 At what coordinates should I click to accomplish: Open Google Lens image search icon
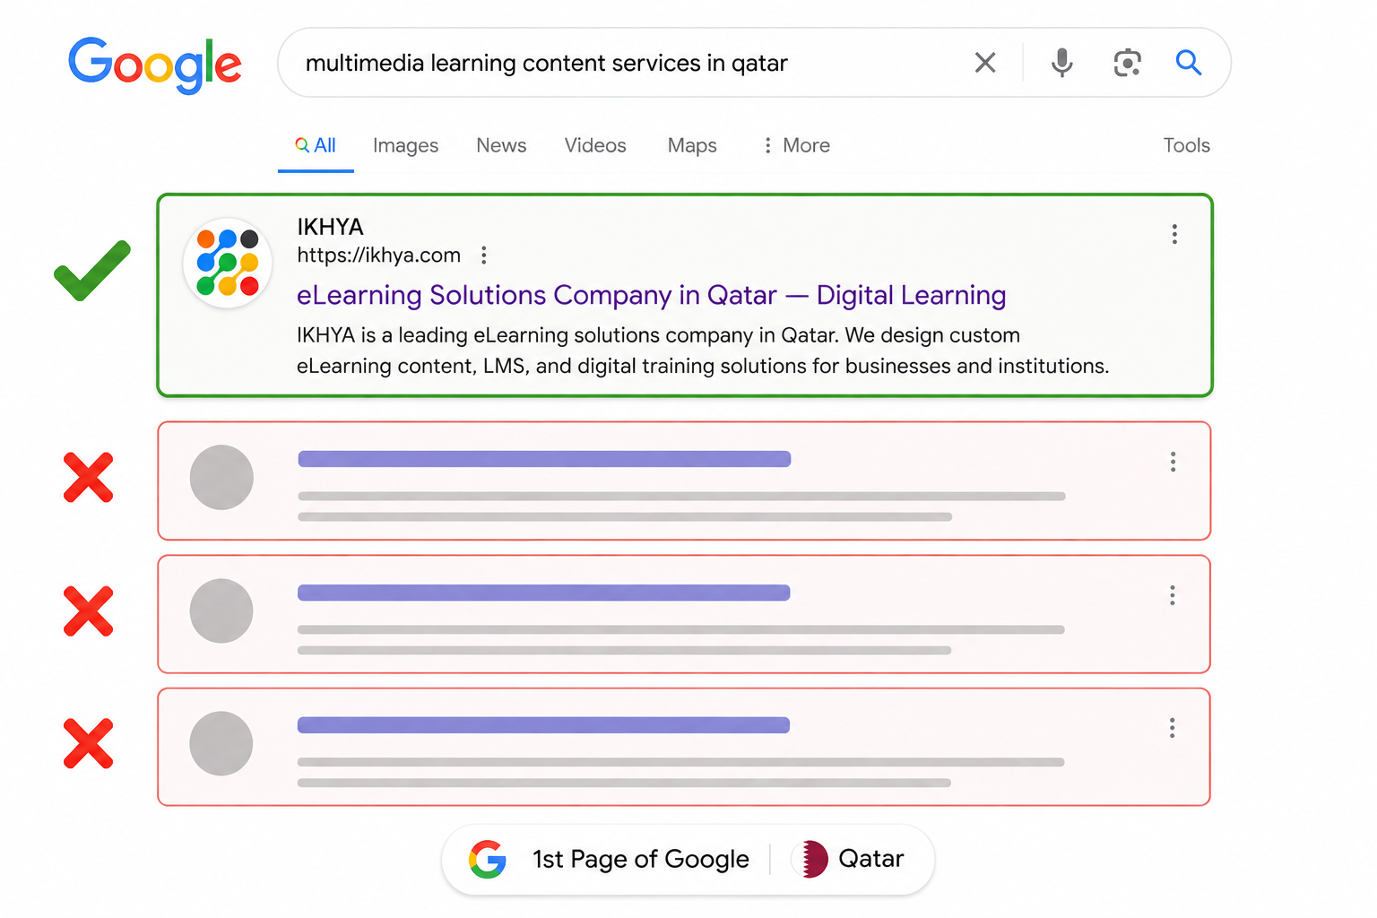1127,63
